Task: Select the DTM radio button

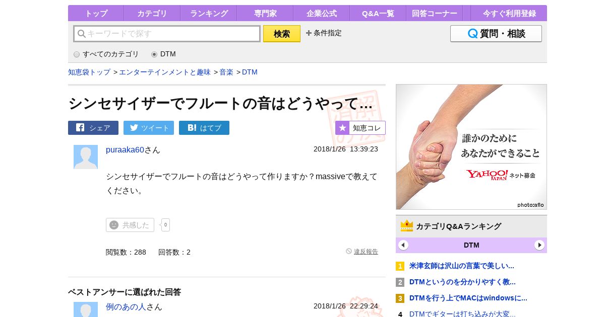Action: tap(154, 54)
